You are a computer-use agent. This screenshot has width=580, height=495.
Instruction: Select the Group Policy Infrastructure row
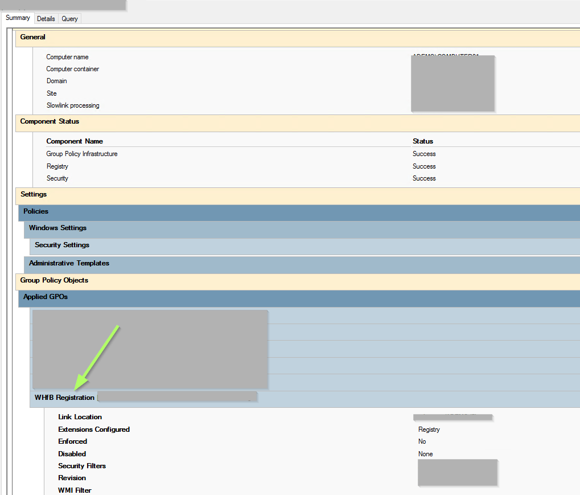click(82, 154)
